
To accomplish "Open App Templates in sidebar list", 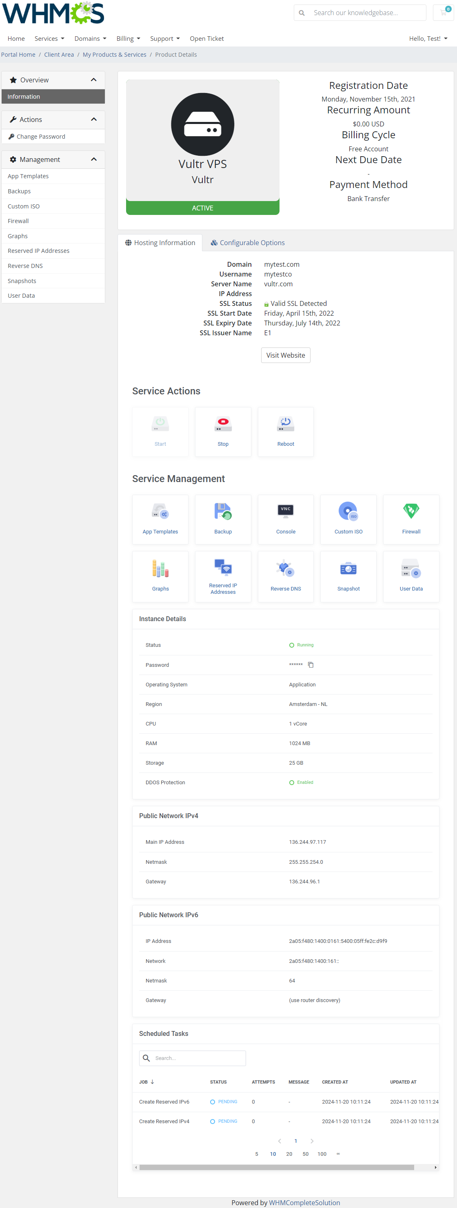I will (53, 176).
